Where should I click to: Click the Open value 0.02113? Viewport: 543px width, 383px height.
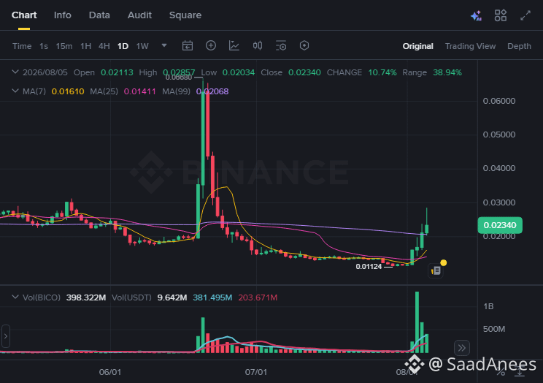coord(117,72)
